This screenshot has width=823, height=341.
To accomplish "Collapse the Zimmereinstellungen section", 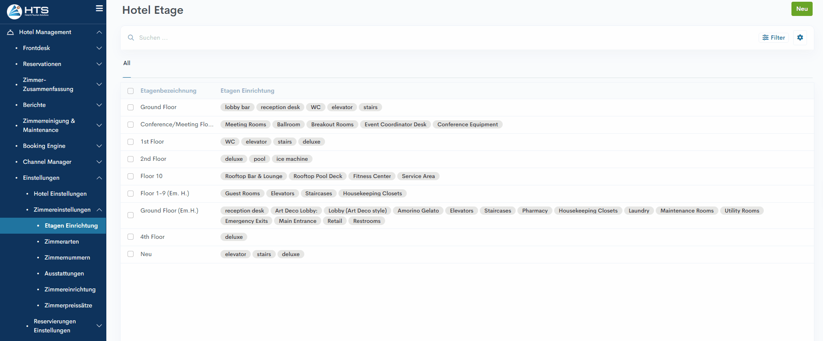I will click(99, 210).
